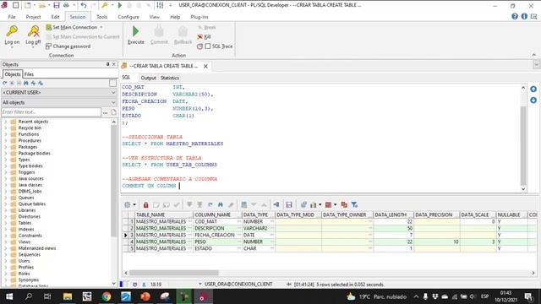Open the All objects filter dropdown
Image resolution: width=541 pixels, height=304 pixels.
pyautogui.click(x=59, y=102)
